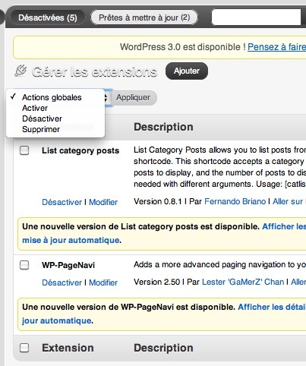Click the plugin icon beside Gérer les extensions
306x366 pixels.
[21, 71]
